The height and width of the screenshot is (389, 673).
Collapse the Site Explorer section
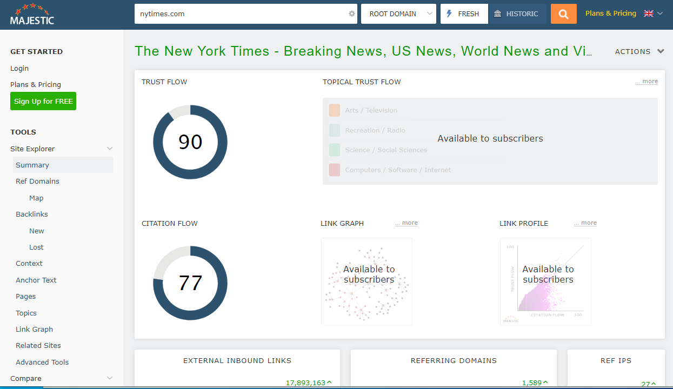109,148
